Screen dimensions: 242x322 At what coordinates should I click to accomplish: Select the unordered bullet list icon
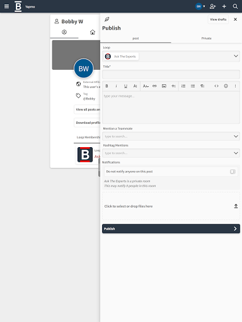[193, 86]
